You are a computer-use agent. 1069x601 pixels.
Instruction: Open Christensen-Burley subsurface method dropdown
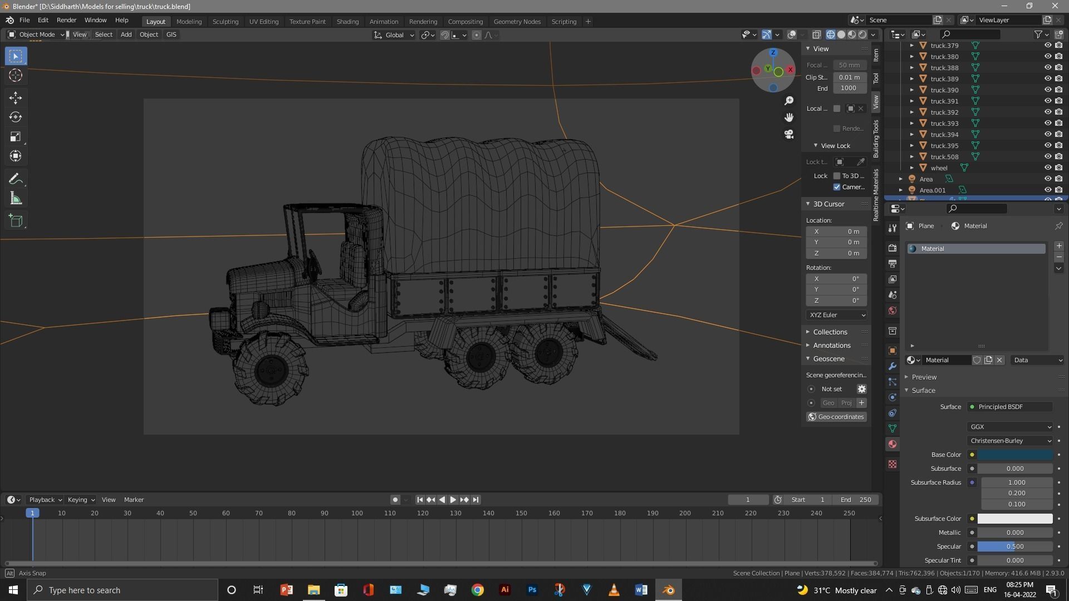point(1010,441)
